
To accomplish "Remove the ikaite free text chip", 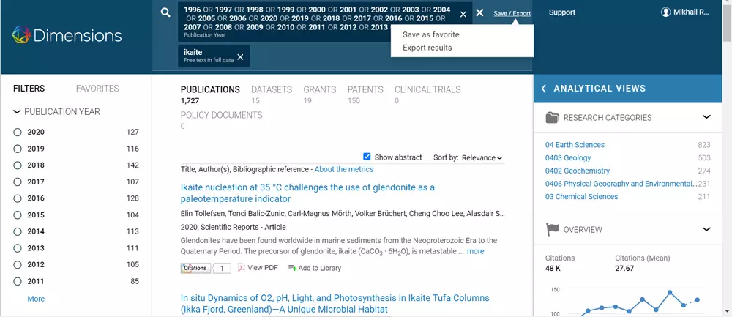I will click(x=240, y=57).
